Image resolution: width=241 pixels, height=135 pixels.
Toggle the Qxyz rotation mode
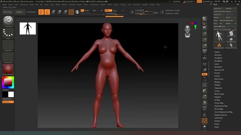pos(204,74)
